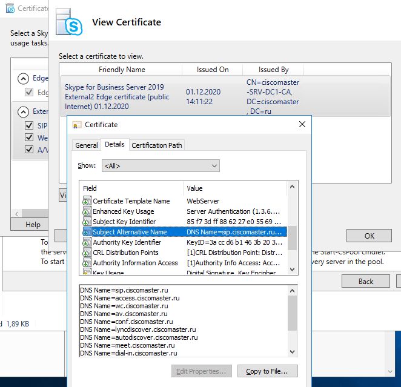Viewport: 401px width, 387px height.
Task: Click the DNS Name=av.ciscomaster.ru line
Action: pyautogui.click(x=124, y=314)
